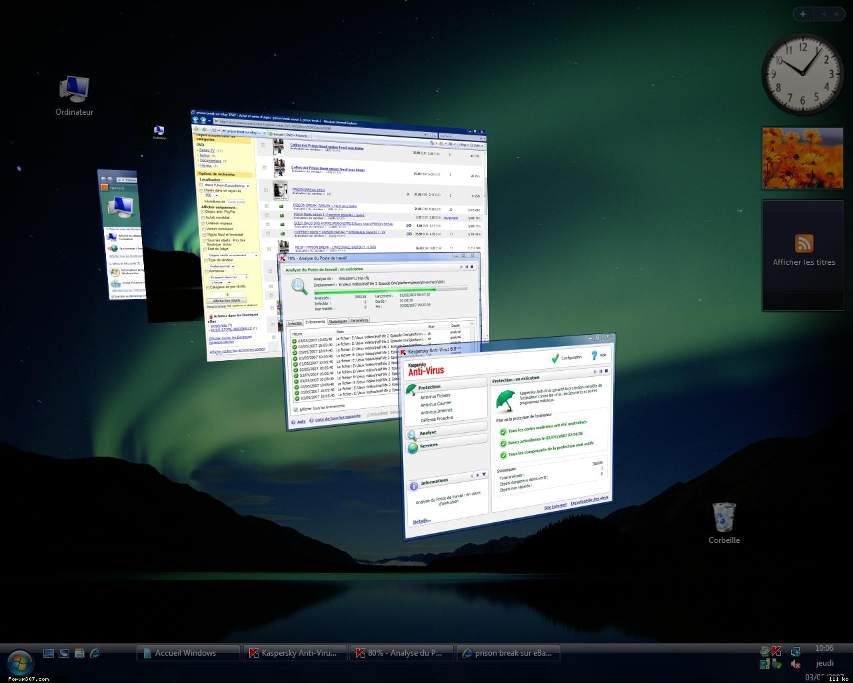Click the 'Afficher les objets' button on eBay
The image size is (853, 683).
[x=227, y=301]
